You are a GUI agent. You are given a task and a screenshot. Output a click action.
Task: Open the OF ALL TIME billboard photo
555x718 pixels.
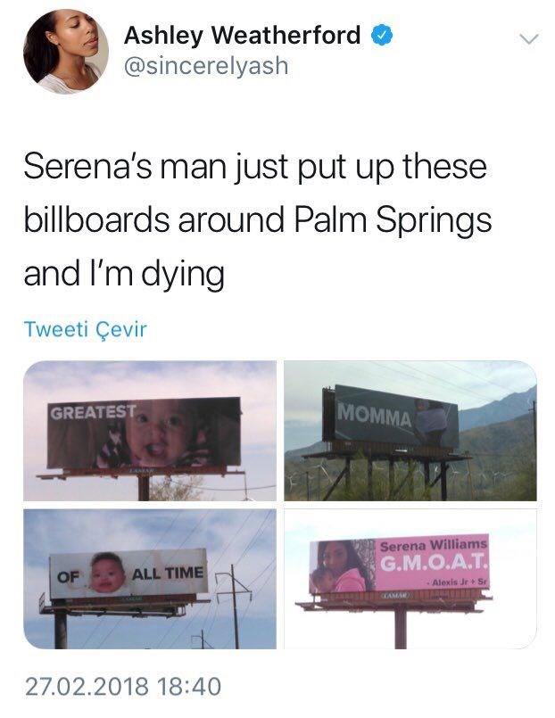(x=150, y=578)
